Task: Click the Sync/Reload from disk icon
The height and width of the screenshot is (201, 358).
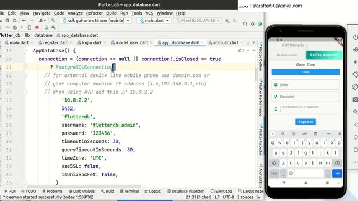Action: coord(15,21)
